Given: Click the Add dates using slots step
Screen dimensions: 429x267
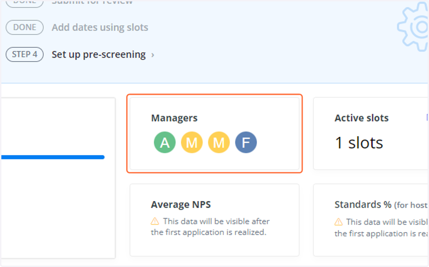Looking at the screenshot, I should [x=100, y=27].
